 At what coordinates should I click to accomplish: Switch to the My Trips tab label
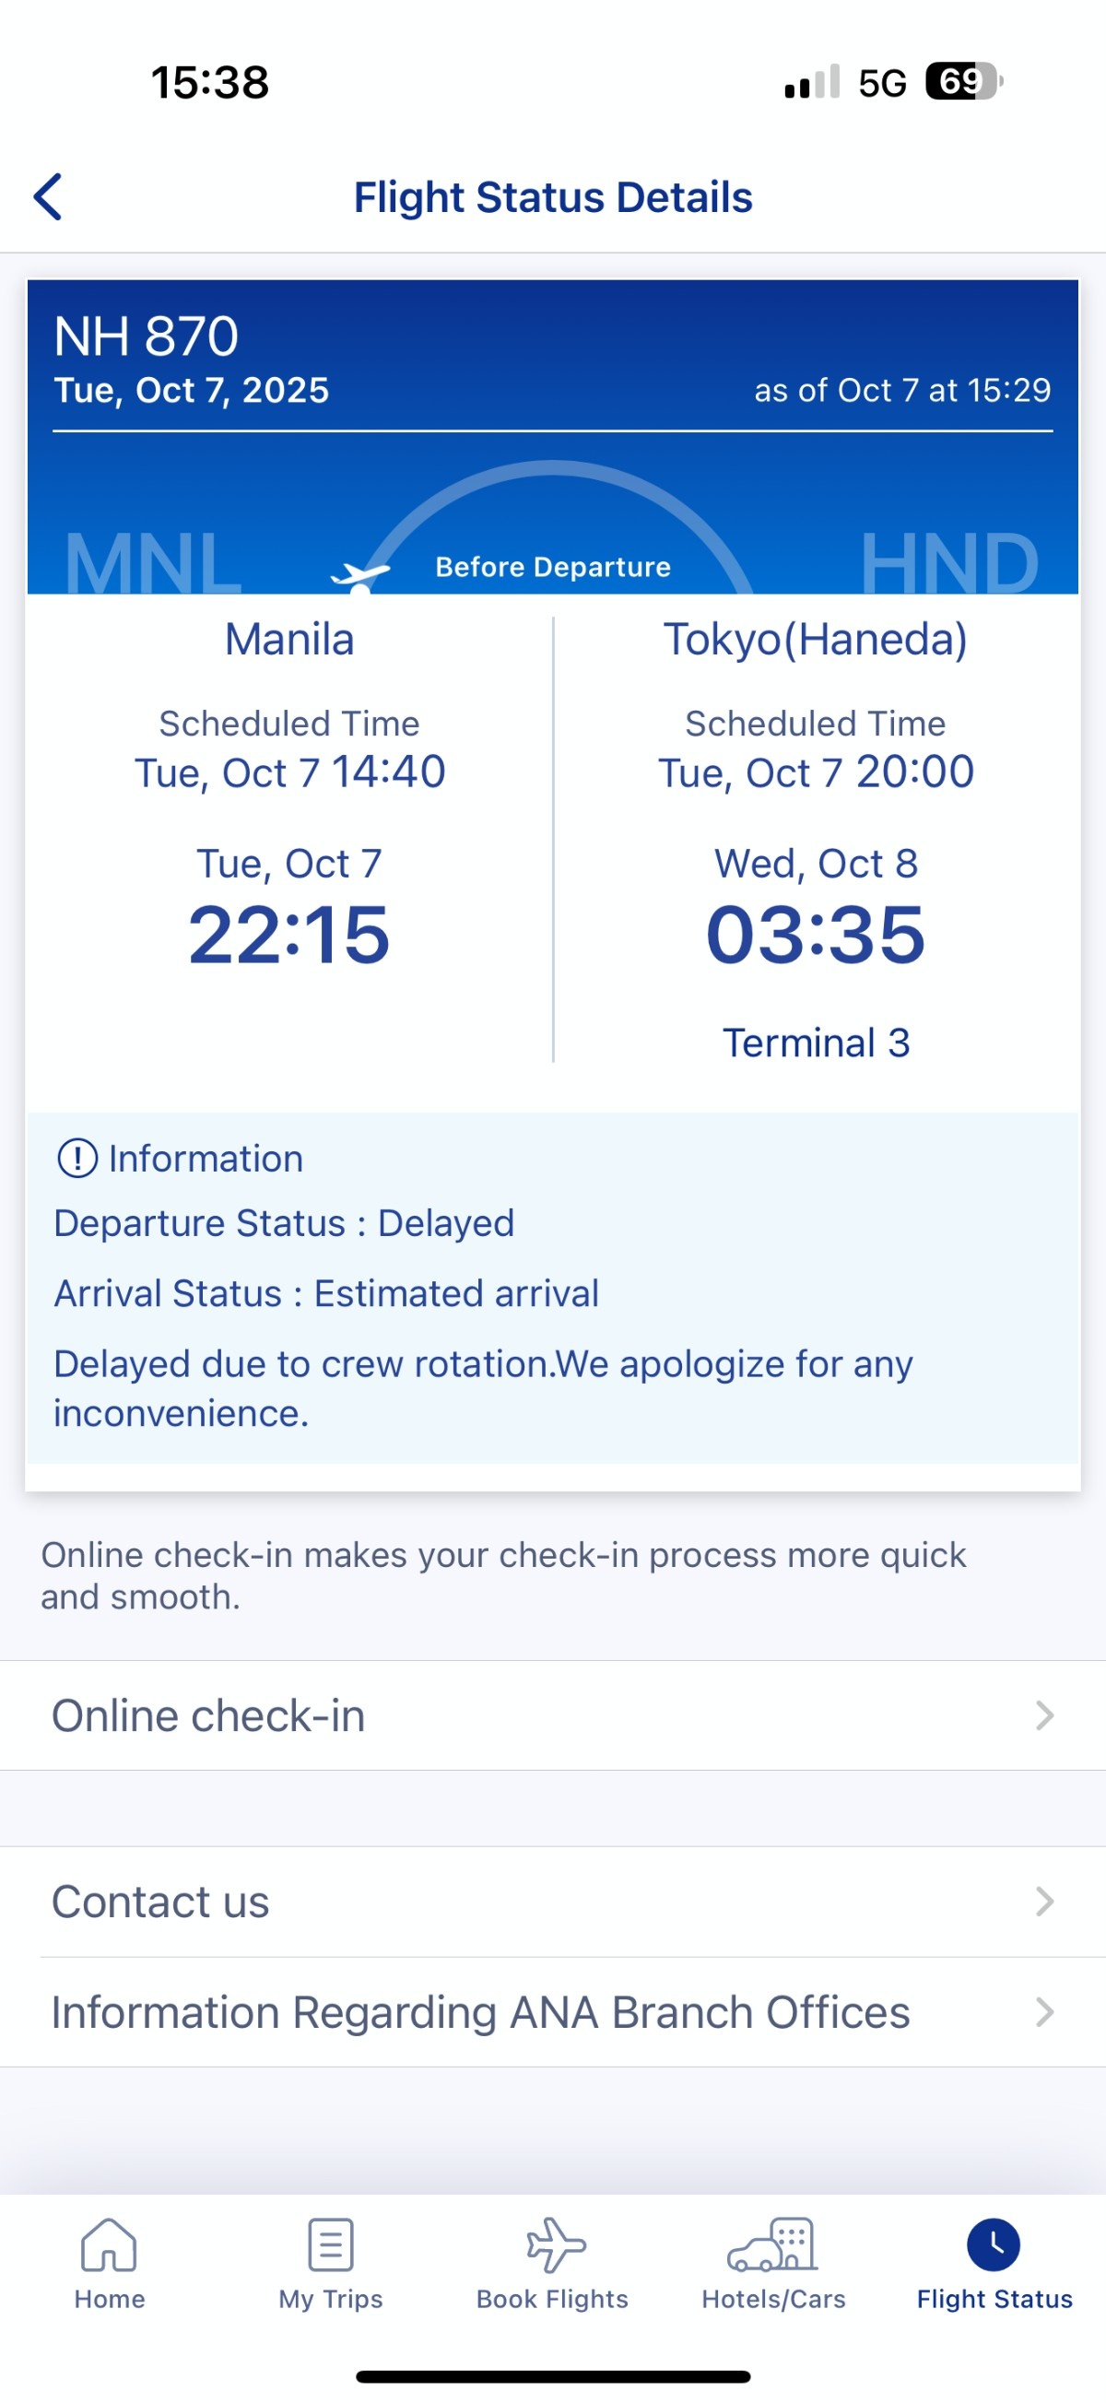pyautogui.click(x=330, y=2299)
